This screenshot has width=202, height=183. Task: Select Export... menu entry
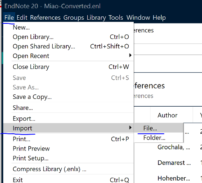click(x=69, y=119)
